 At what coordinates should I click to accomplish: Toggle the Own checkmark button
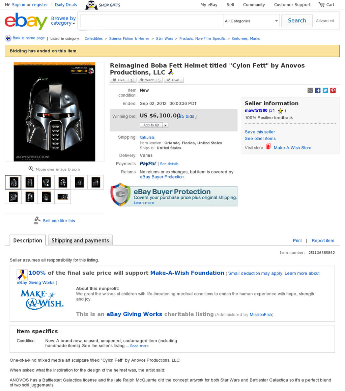coord(174,80)
